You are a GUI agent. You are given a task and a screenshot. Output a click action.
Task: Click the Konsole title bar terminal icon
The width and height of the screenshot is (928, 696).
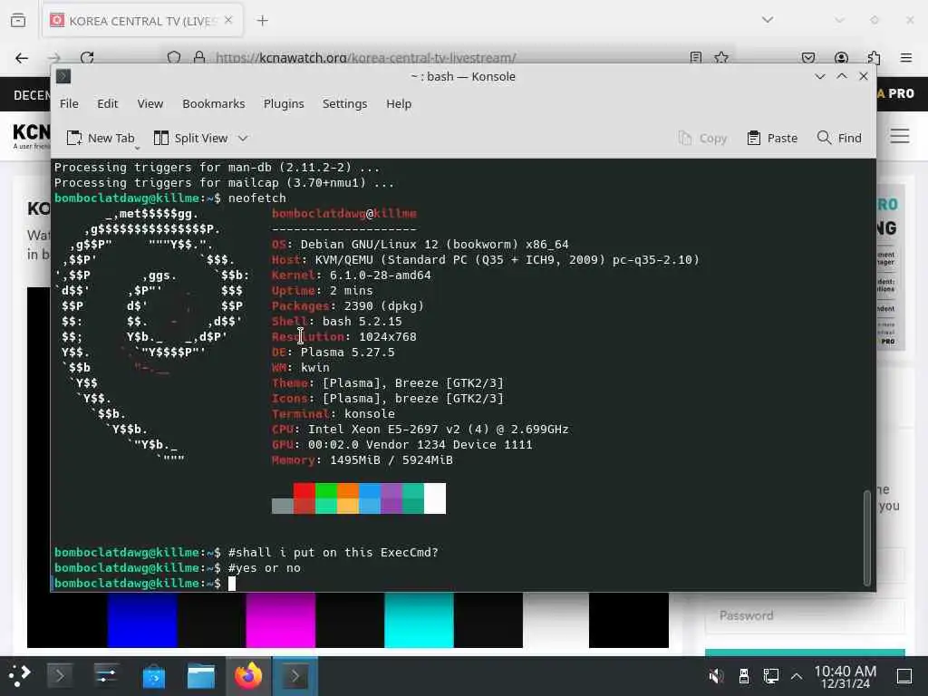click(x=63, y=76)
